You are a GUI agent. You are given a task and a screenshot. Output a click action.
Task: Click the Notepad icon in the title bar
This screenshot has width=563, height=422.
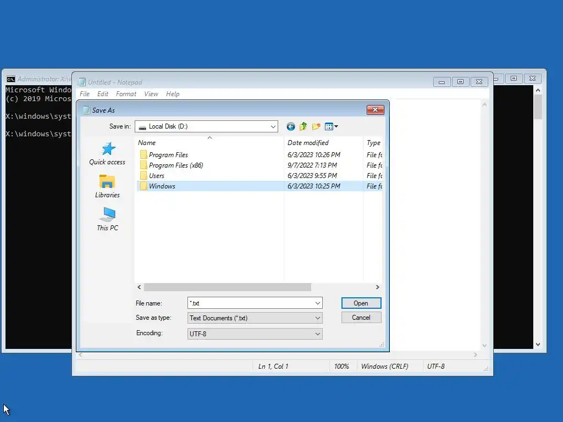pos(82,82)
